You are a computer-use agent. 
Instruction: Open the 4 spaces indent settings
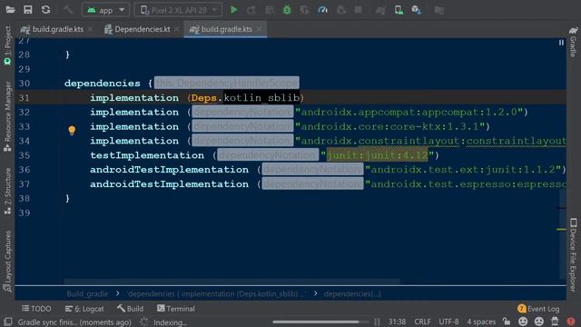(x=481, y=322)
